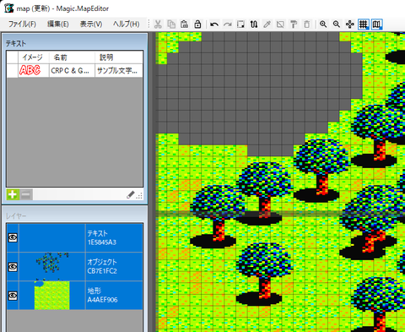Click the Redo arrow icon
The width and height of the screenshot is (405, 332).
[228, 24]
